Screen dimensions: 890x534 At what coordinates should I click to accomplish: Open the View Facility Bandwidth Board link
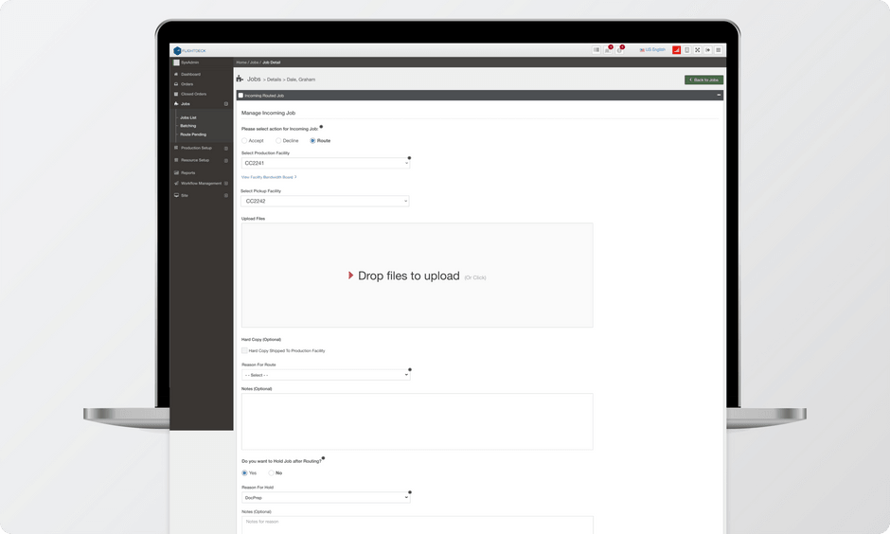click(269, 177)
